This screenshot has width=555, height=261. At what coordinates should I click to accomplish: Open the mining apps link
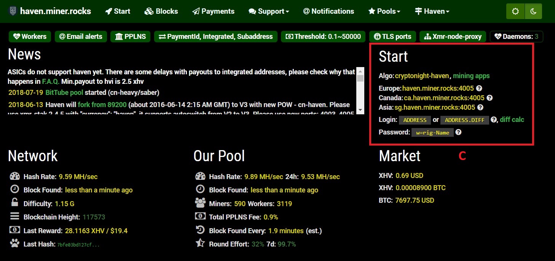tap(471, 76)
